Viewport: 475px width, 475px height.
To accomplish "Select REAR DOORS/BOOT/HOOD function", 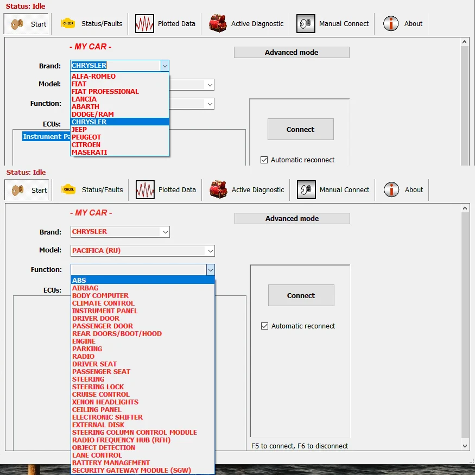I will [x=143, y=333].
